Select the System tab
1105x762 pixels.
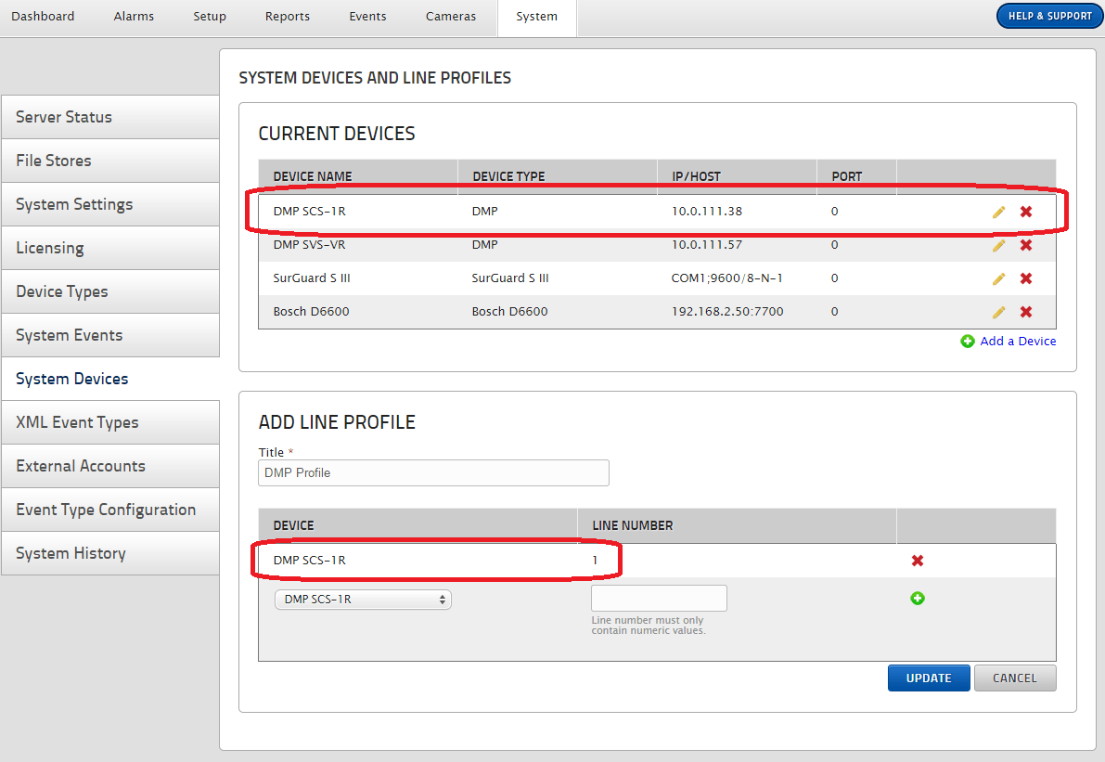click(537, 17)
